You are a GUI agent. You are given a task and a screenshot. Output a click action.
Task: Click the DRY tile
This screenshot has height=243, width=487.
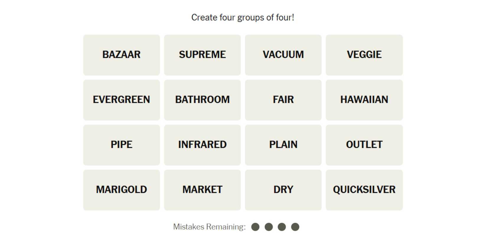[283, 190]
